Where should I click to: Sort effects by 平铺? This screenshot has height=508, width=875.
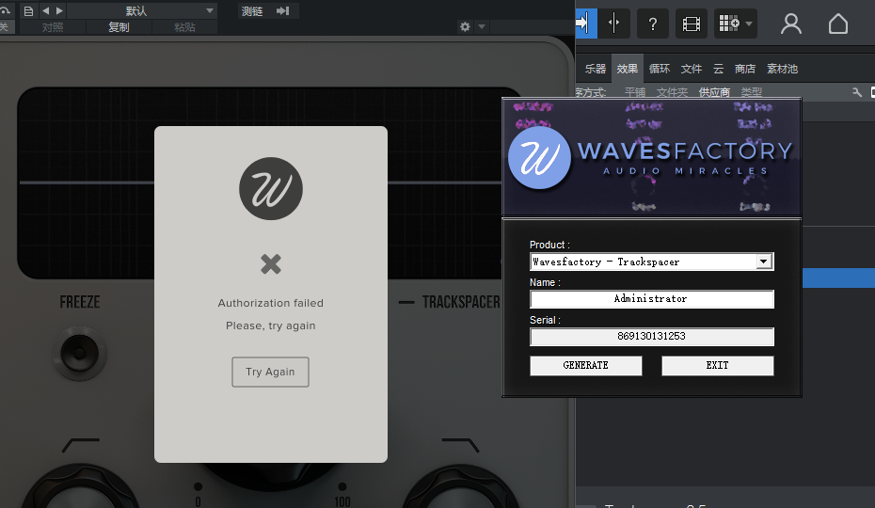(x=635, y=92)
